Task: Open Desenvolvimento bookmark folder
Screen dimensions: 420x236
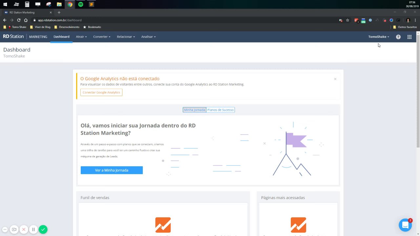Action: click(x=67, y=27)
